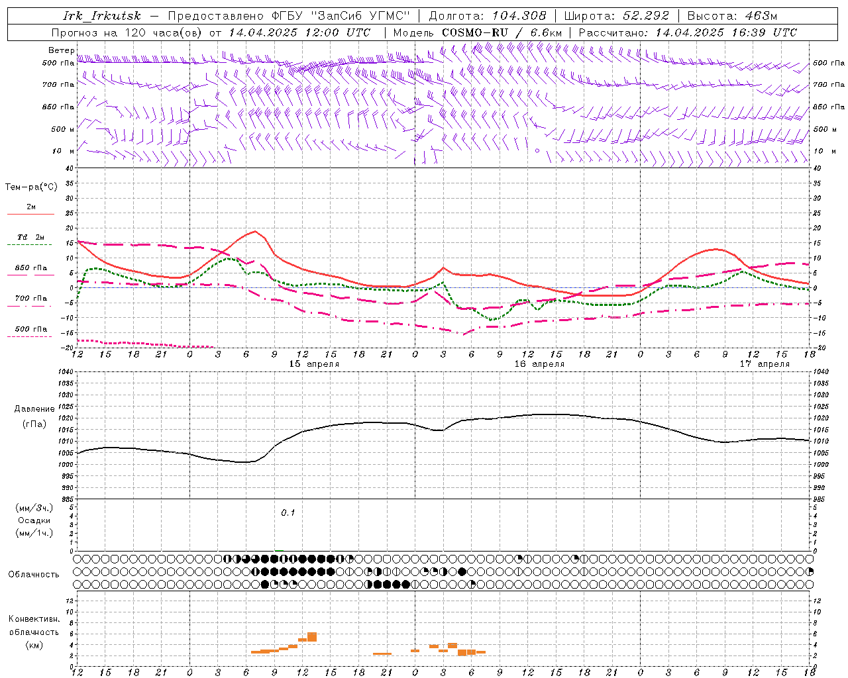Screen dimensions: 848x678
Task: Click the Высота: 463м value
Action: 732,16
